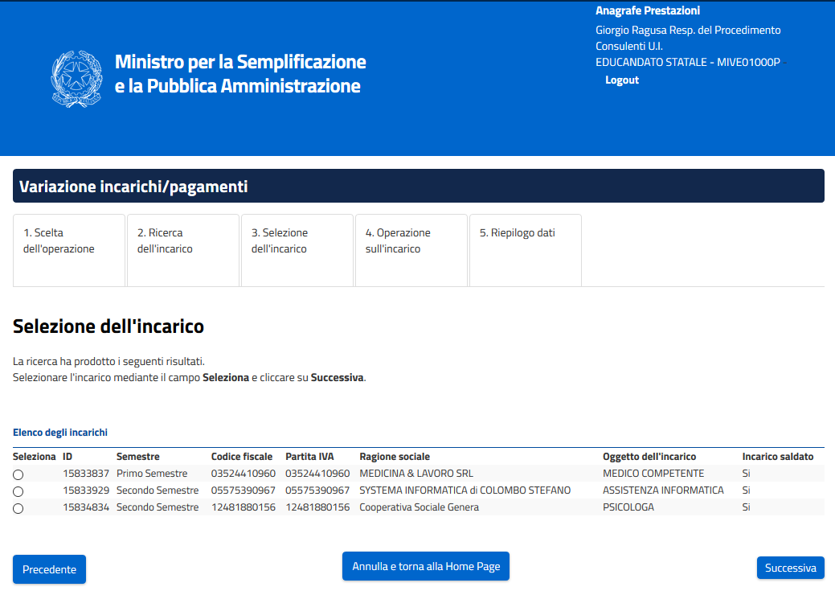The width and height of the screenshot is (835, 591).
Task: Click the Logout link
Action: tap(622, 80)
